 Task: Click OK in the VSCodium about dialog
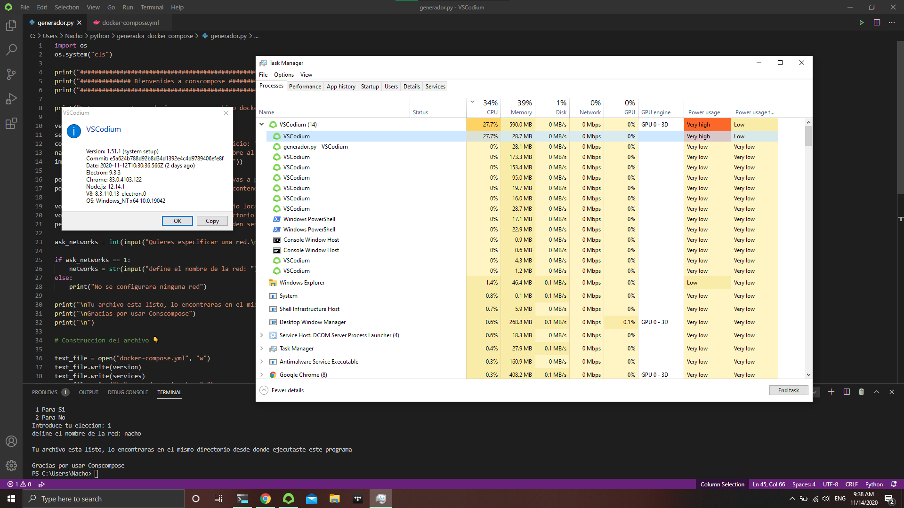[x=177, y=221]
